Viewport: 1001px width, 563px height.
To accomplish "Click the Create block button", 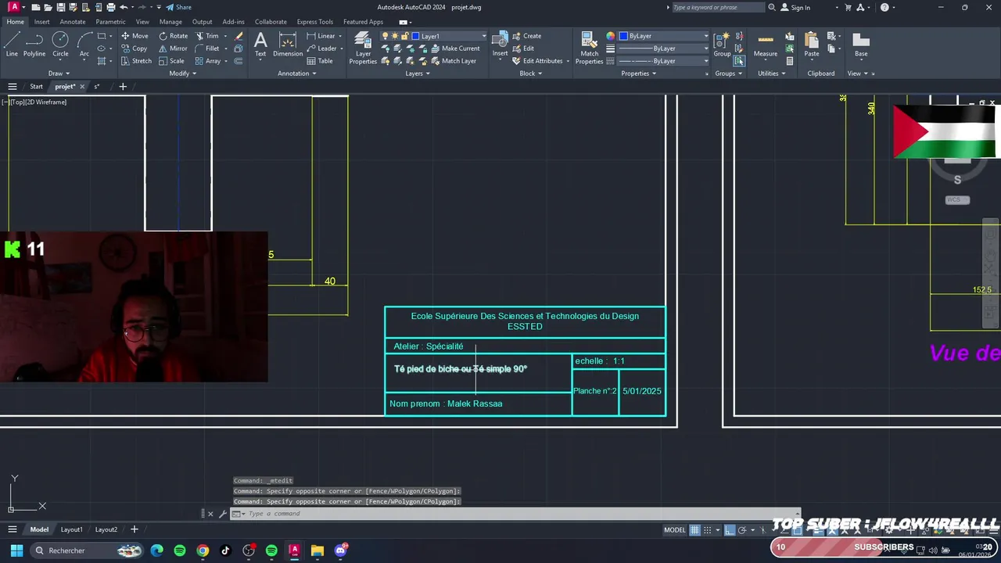I will pyautogui.click(x=526, y=36).
